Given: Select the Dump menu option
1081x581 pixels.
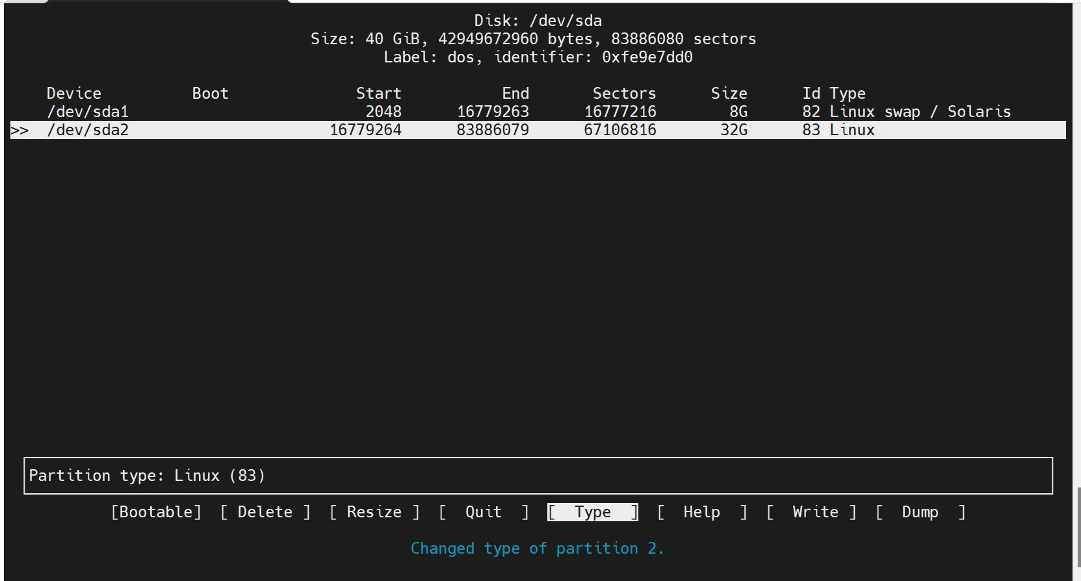Looking at the screenshot, I should pos(920,512).
